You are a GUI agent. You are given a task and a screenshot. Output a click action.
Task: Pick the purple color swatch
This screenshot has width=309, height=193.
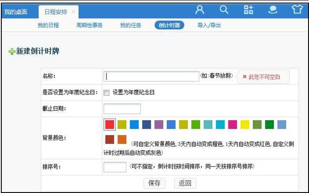coord(159,125)
